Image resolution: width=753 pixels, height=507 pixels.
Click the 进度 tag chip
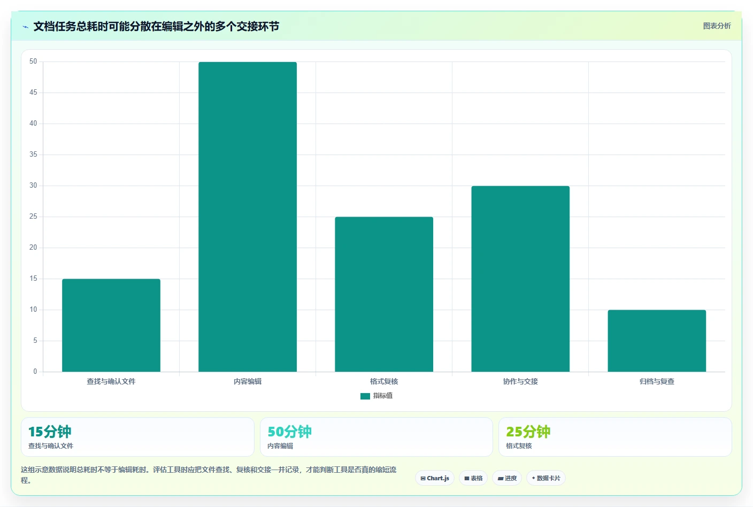point(507,478)
